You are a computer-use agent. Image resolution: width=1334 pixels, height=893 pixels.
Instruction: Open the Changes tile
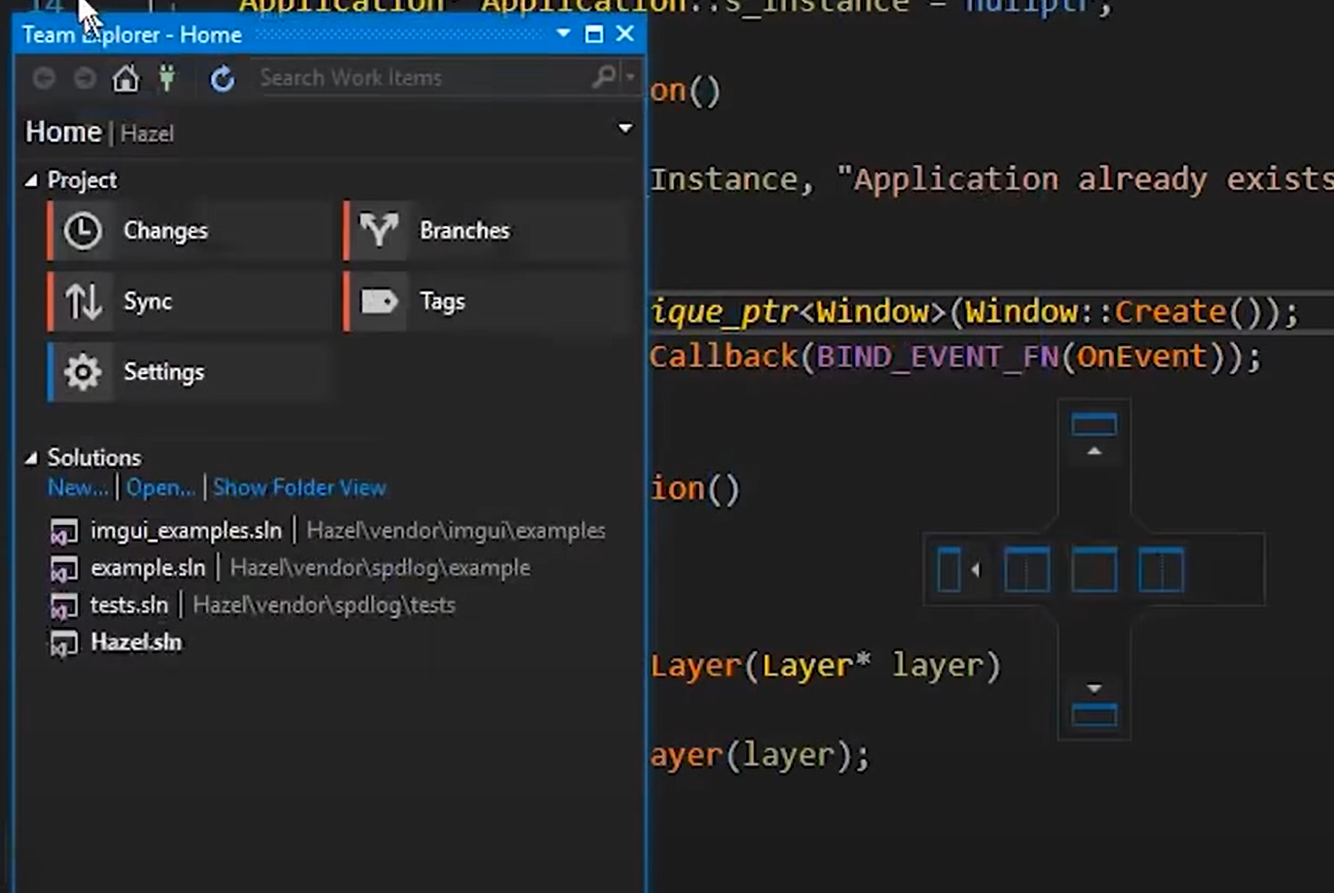[189, 231]
